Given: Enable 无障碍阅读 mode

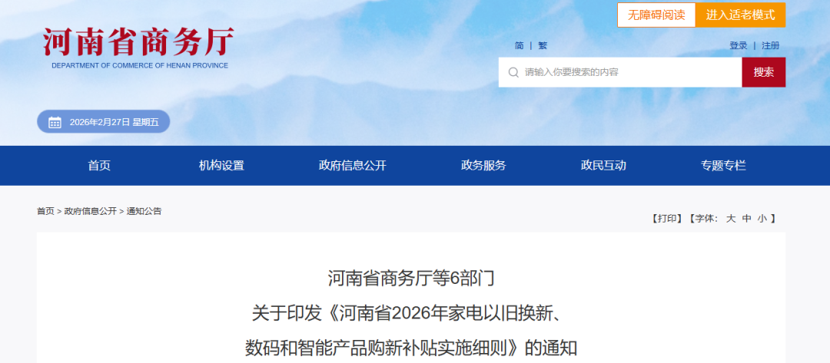Looking at the screenshot, I should [x=656, y=15].
